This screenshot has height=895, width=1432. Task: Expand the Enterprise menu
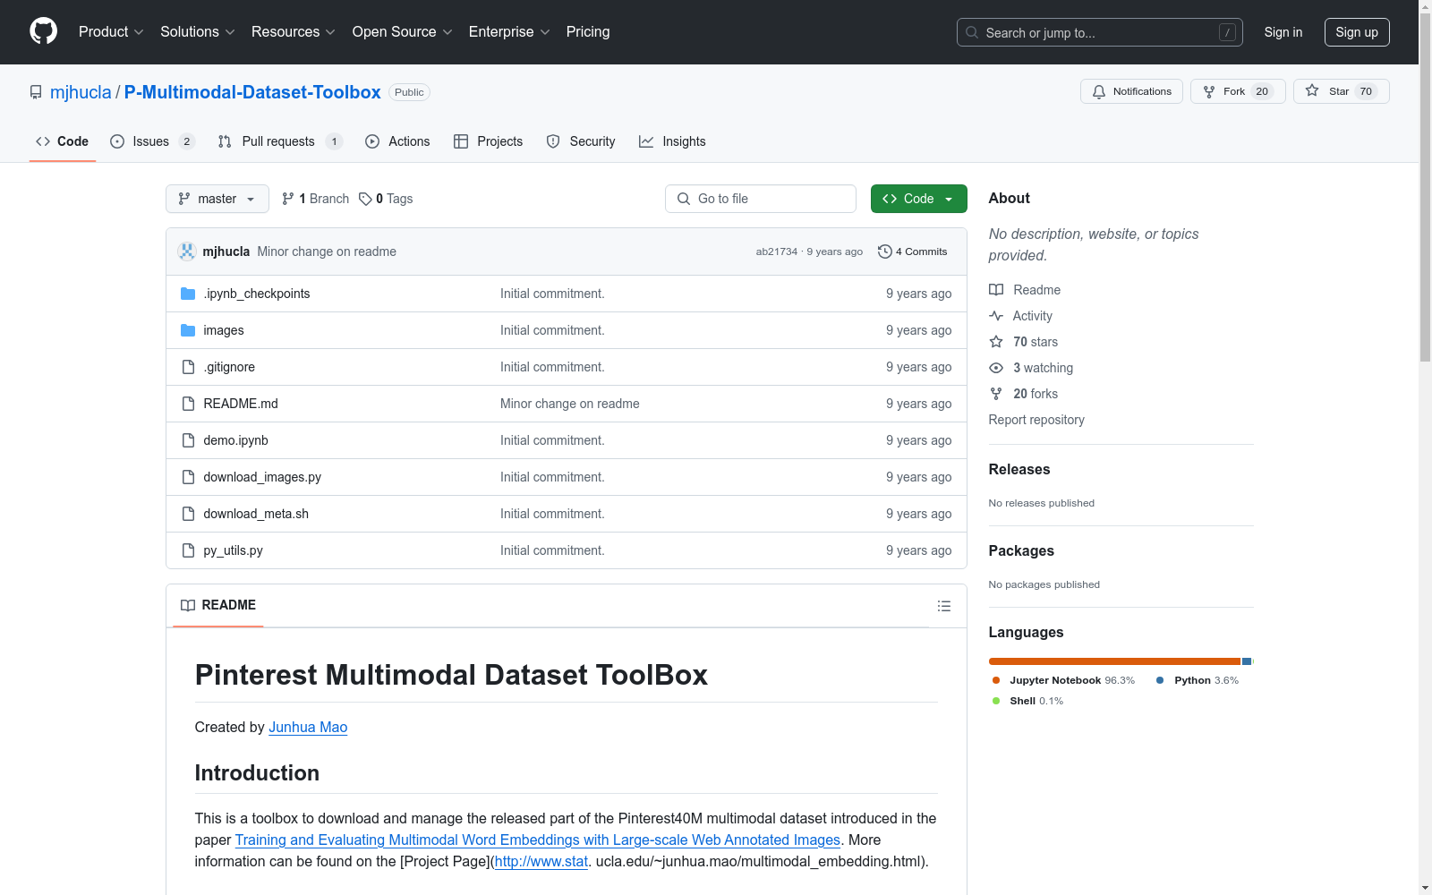tap(509, 32)
